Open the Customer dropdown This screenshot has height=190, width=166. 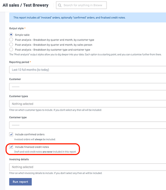[88, 87]
